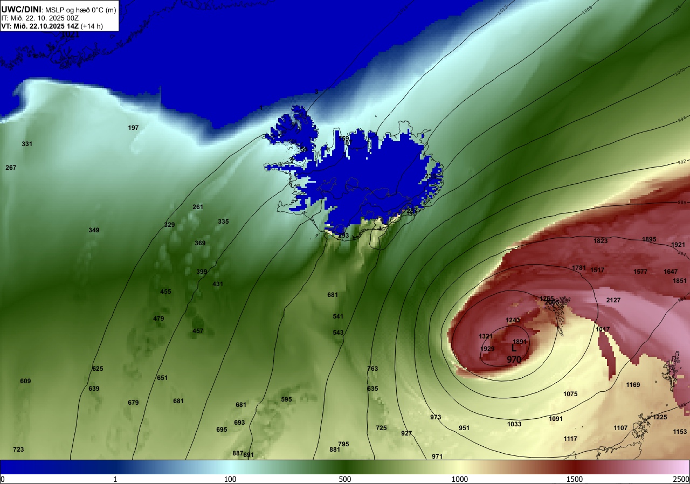Click the height value '1321'
The height and width of the screenshot is (484, 690).
pos(486,336)
